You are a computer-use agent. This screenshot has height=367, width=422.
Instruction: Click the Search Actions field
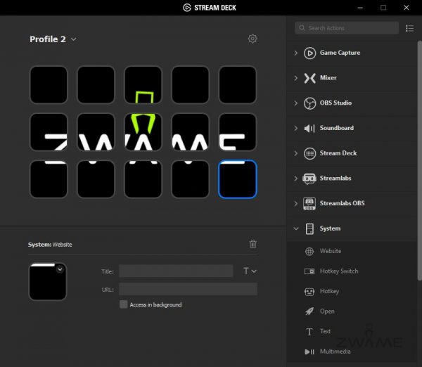tap(347, 28)
